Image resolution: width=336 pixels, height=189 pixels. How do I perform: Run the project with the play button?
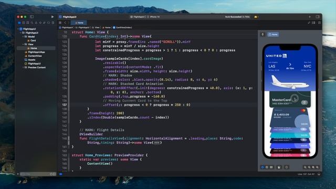point(52,17)
